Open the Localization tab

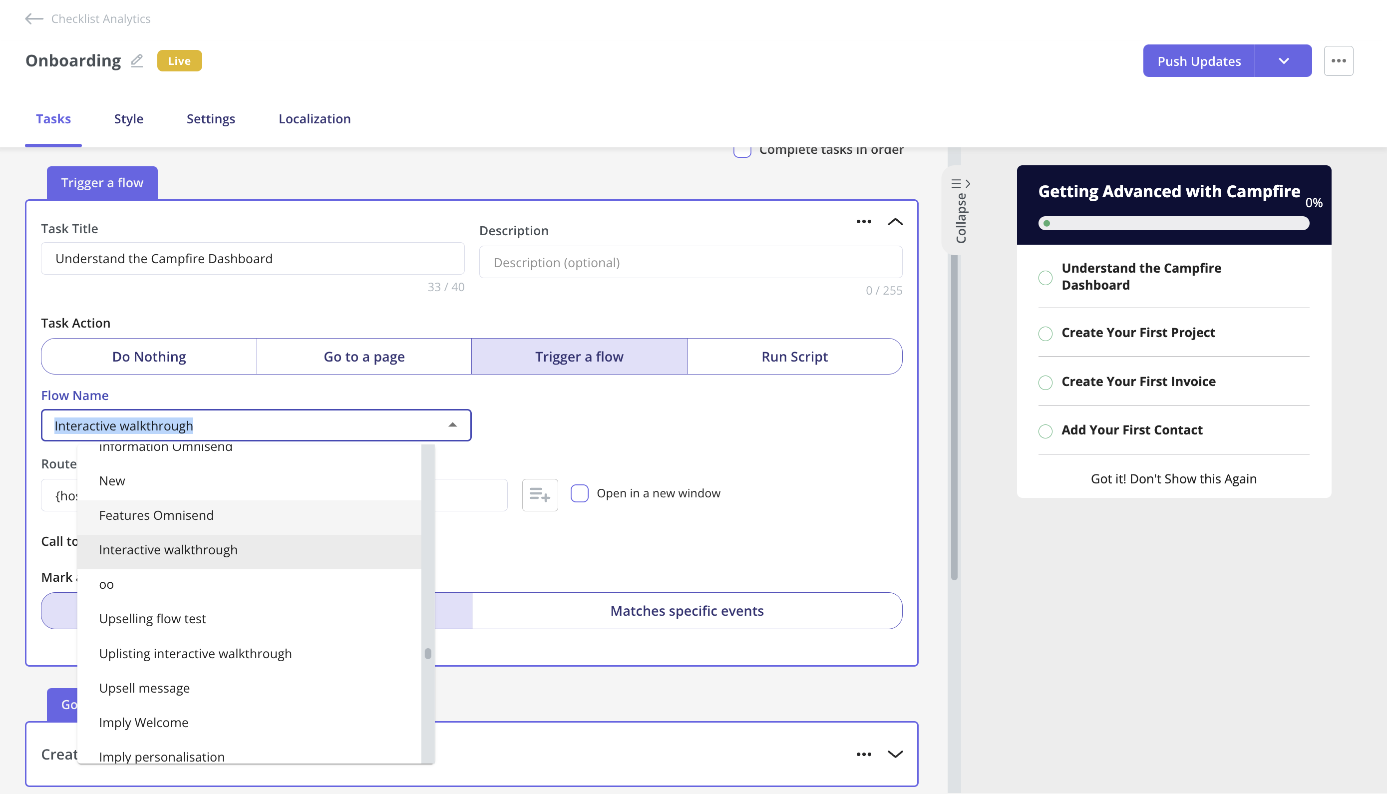tap(315, 118)
